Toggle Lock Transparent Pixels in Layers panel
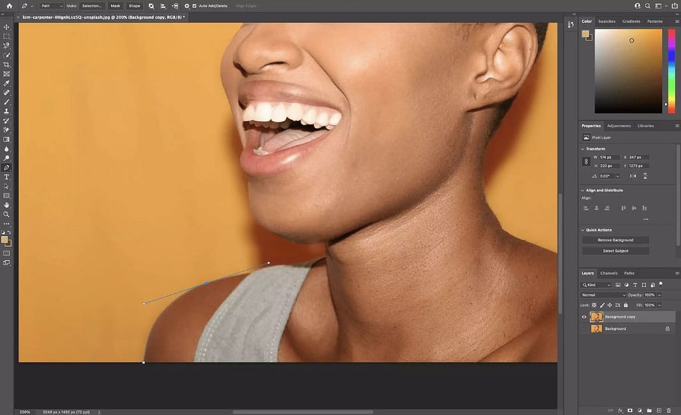 click(x=594, y=305)
